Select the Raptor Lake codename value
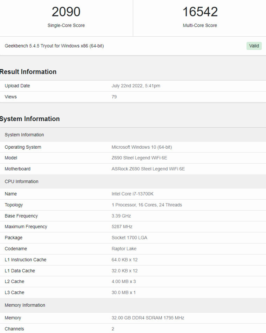The image size is (266, 333). point(124,249)
